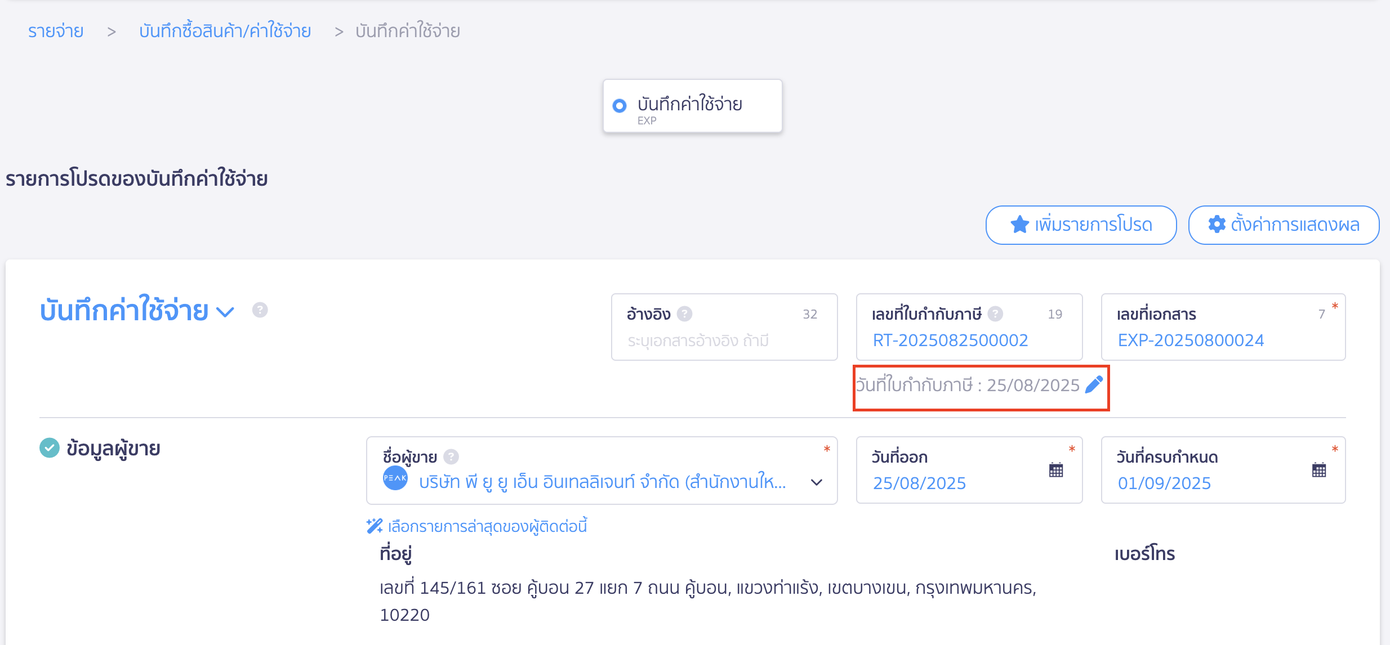Click the help icon next to เลขที่ใบกำกับภาษี
This screenshot has width=1390, height=645.
(x=995, y=314)
